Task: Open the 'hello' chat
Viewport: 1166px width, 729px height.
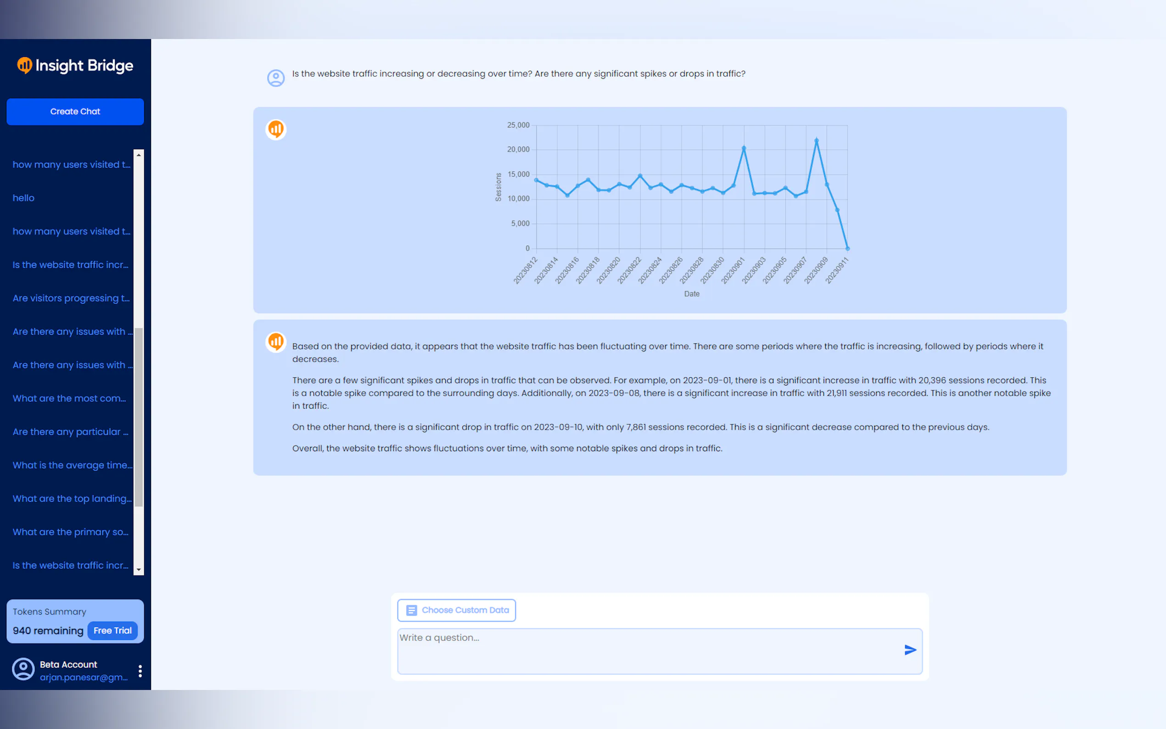Action: coord(23,198)
